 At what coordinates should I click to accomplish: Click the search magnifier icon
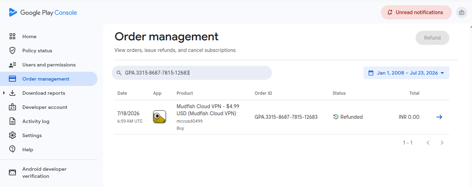tap(119, 73)
